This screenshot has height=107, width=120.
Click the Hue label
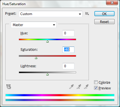(24, 33)
